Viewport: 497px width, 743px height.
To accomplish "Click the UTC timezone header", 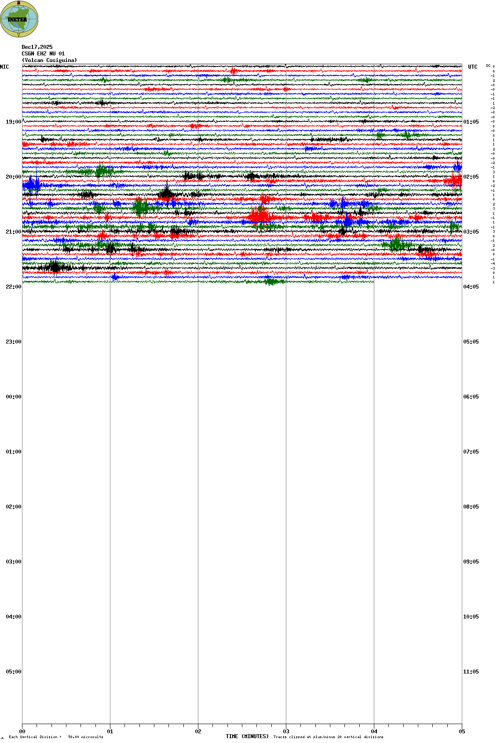I will [x=472, y=67].
